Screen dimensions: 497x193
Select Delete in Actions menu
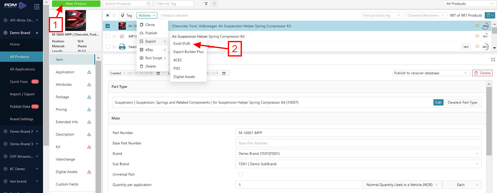click(152, 66)
